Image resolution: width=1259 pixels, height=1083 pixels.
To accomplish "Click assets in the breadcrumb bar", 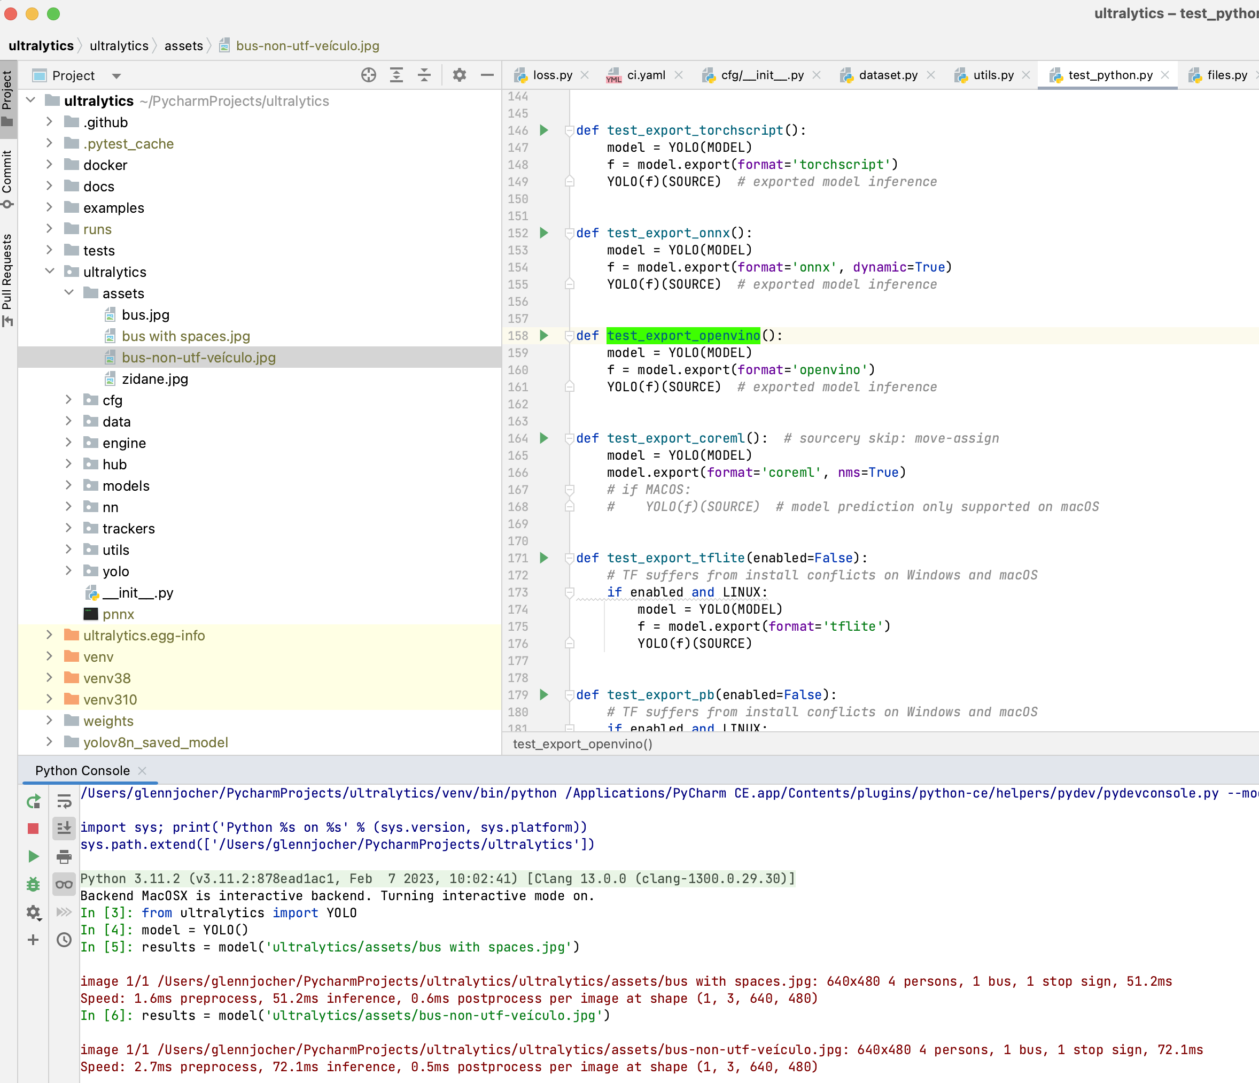I will pos(183,45).
